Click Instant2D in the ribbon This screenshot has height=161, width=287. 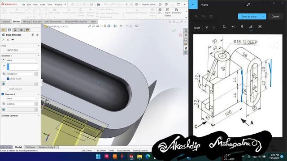pos(177,11)
